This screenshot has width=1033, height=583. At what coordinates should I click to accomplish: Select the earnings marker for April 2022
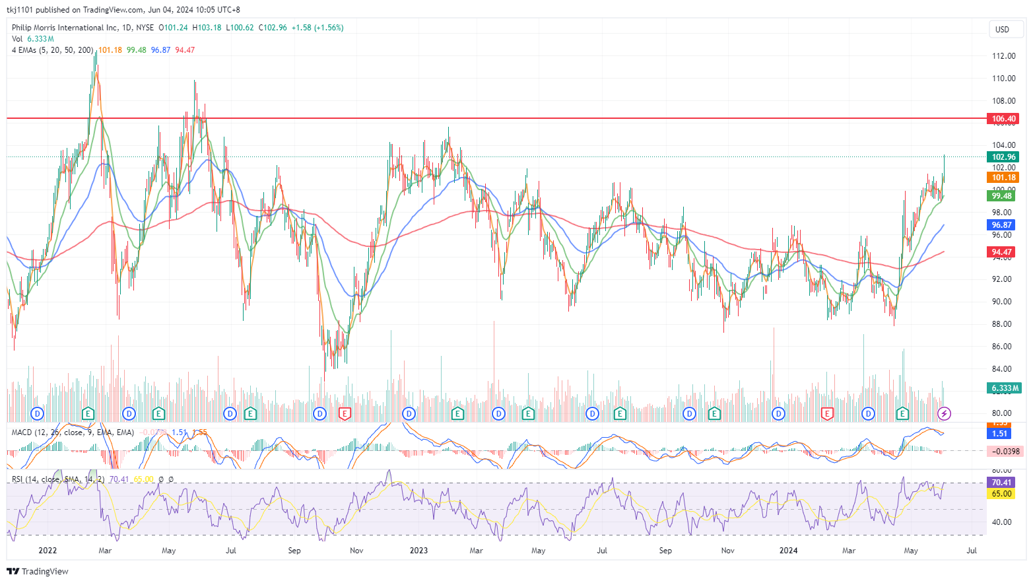[x=158, y=414]
